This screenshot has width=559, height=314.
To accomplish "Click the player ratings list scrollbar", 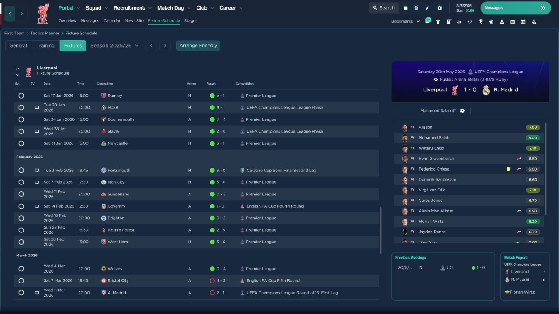I will (546, 169).
